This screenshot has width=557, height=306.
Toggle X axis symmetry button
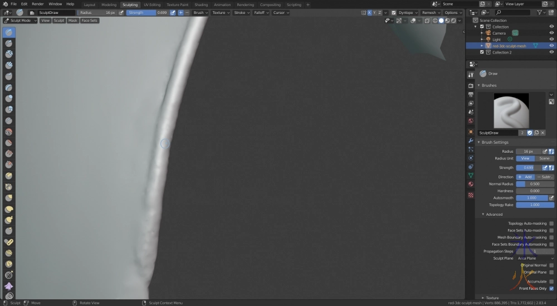(x=369, y=12)
